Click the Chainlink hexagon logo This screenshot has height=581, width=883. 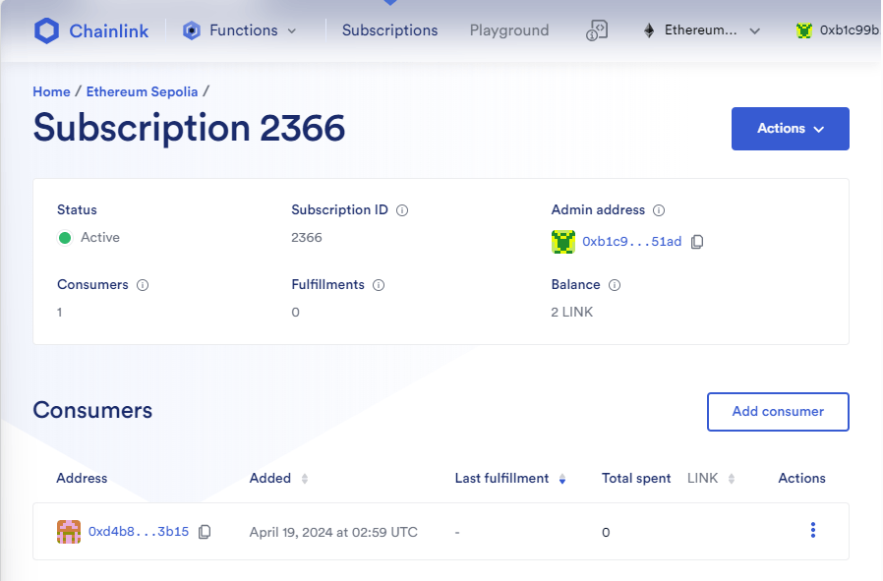click(x=46, y=30)
